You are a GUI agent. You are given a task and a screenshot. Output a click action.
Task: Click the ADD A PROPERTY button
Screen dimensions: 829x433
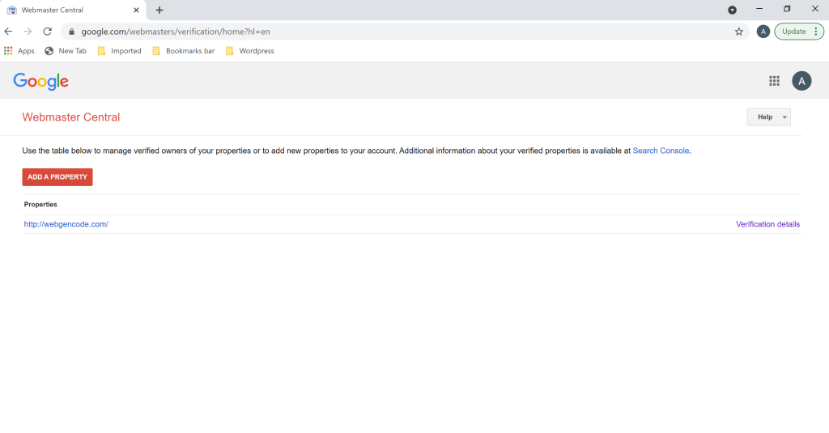(x=57, y=177)
